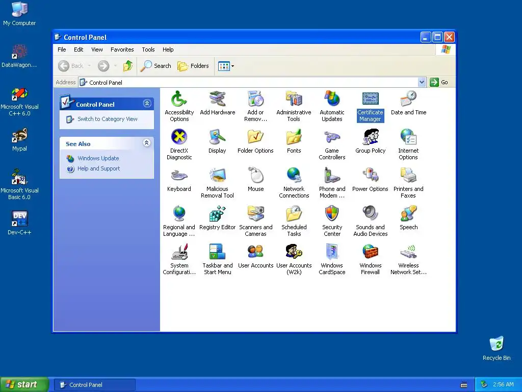Open the Display settings icon

[x=217, y=141]
